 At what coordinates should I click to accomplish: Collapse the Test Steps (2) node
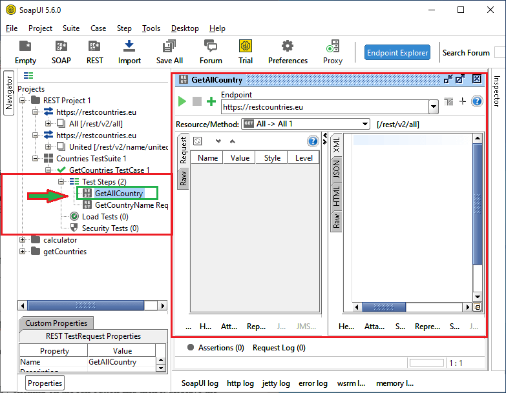click(x=61, y=182)
